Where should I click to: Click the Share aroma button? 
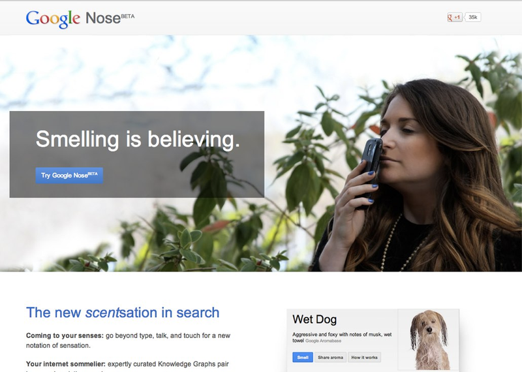[330, 358]
